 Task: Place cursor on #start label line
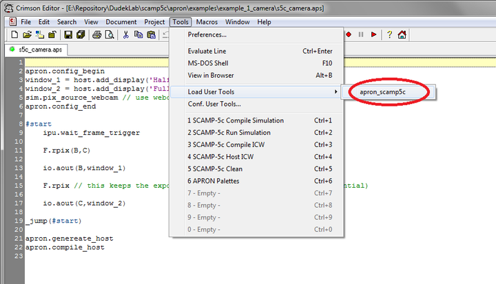coord(39,124)
